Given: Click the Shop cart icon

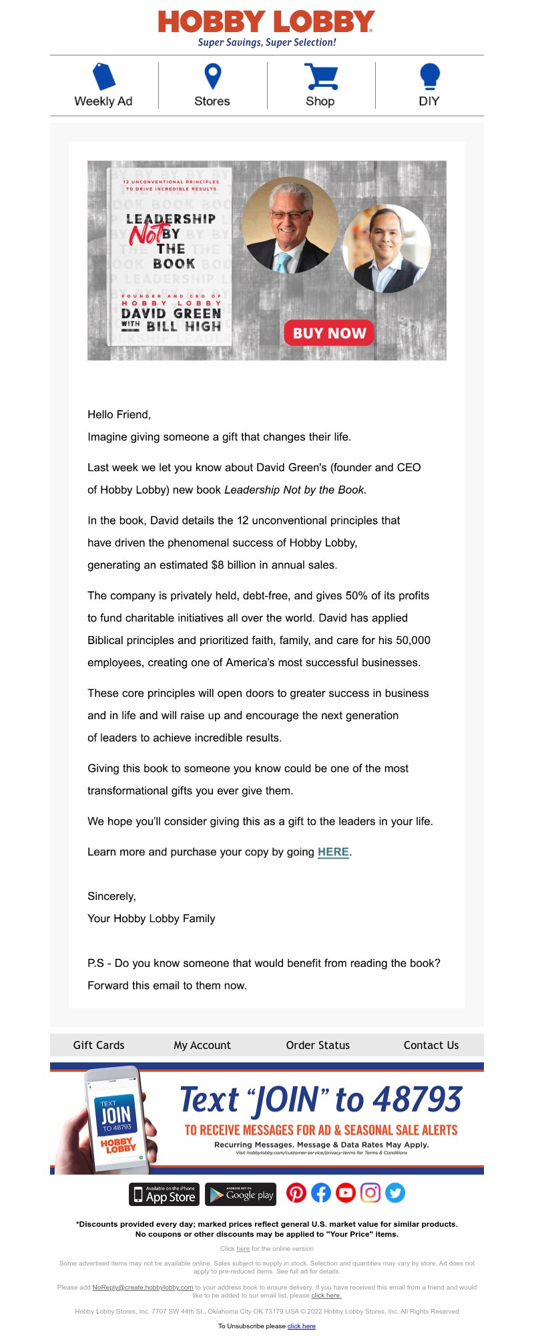Looking at the screenshot, I should tap(320, 76).
